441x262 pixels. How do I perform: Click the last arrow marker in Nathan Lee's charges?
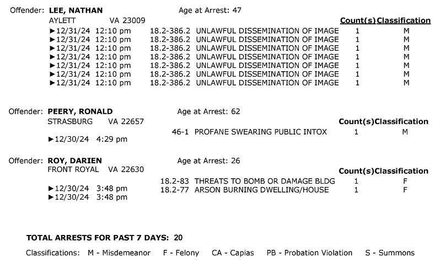[52, 83]
